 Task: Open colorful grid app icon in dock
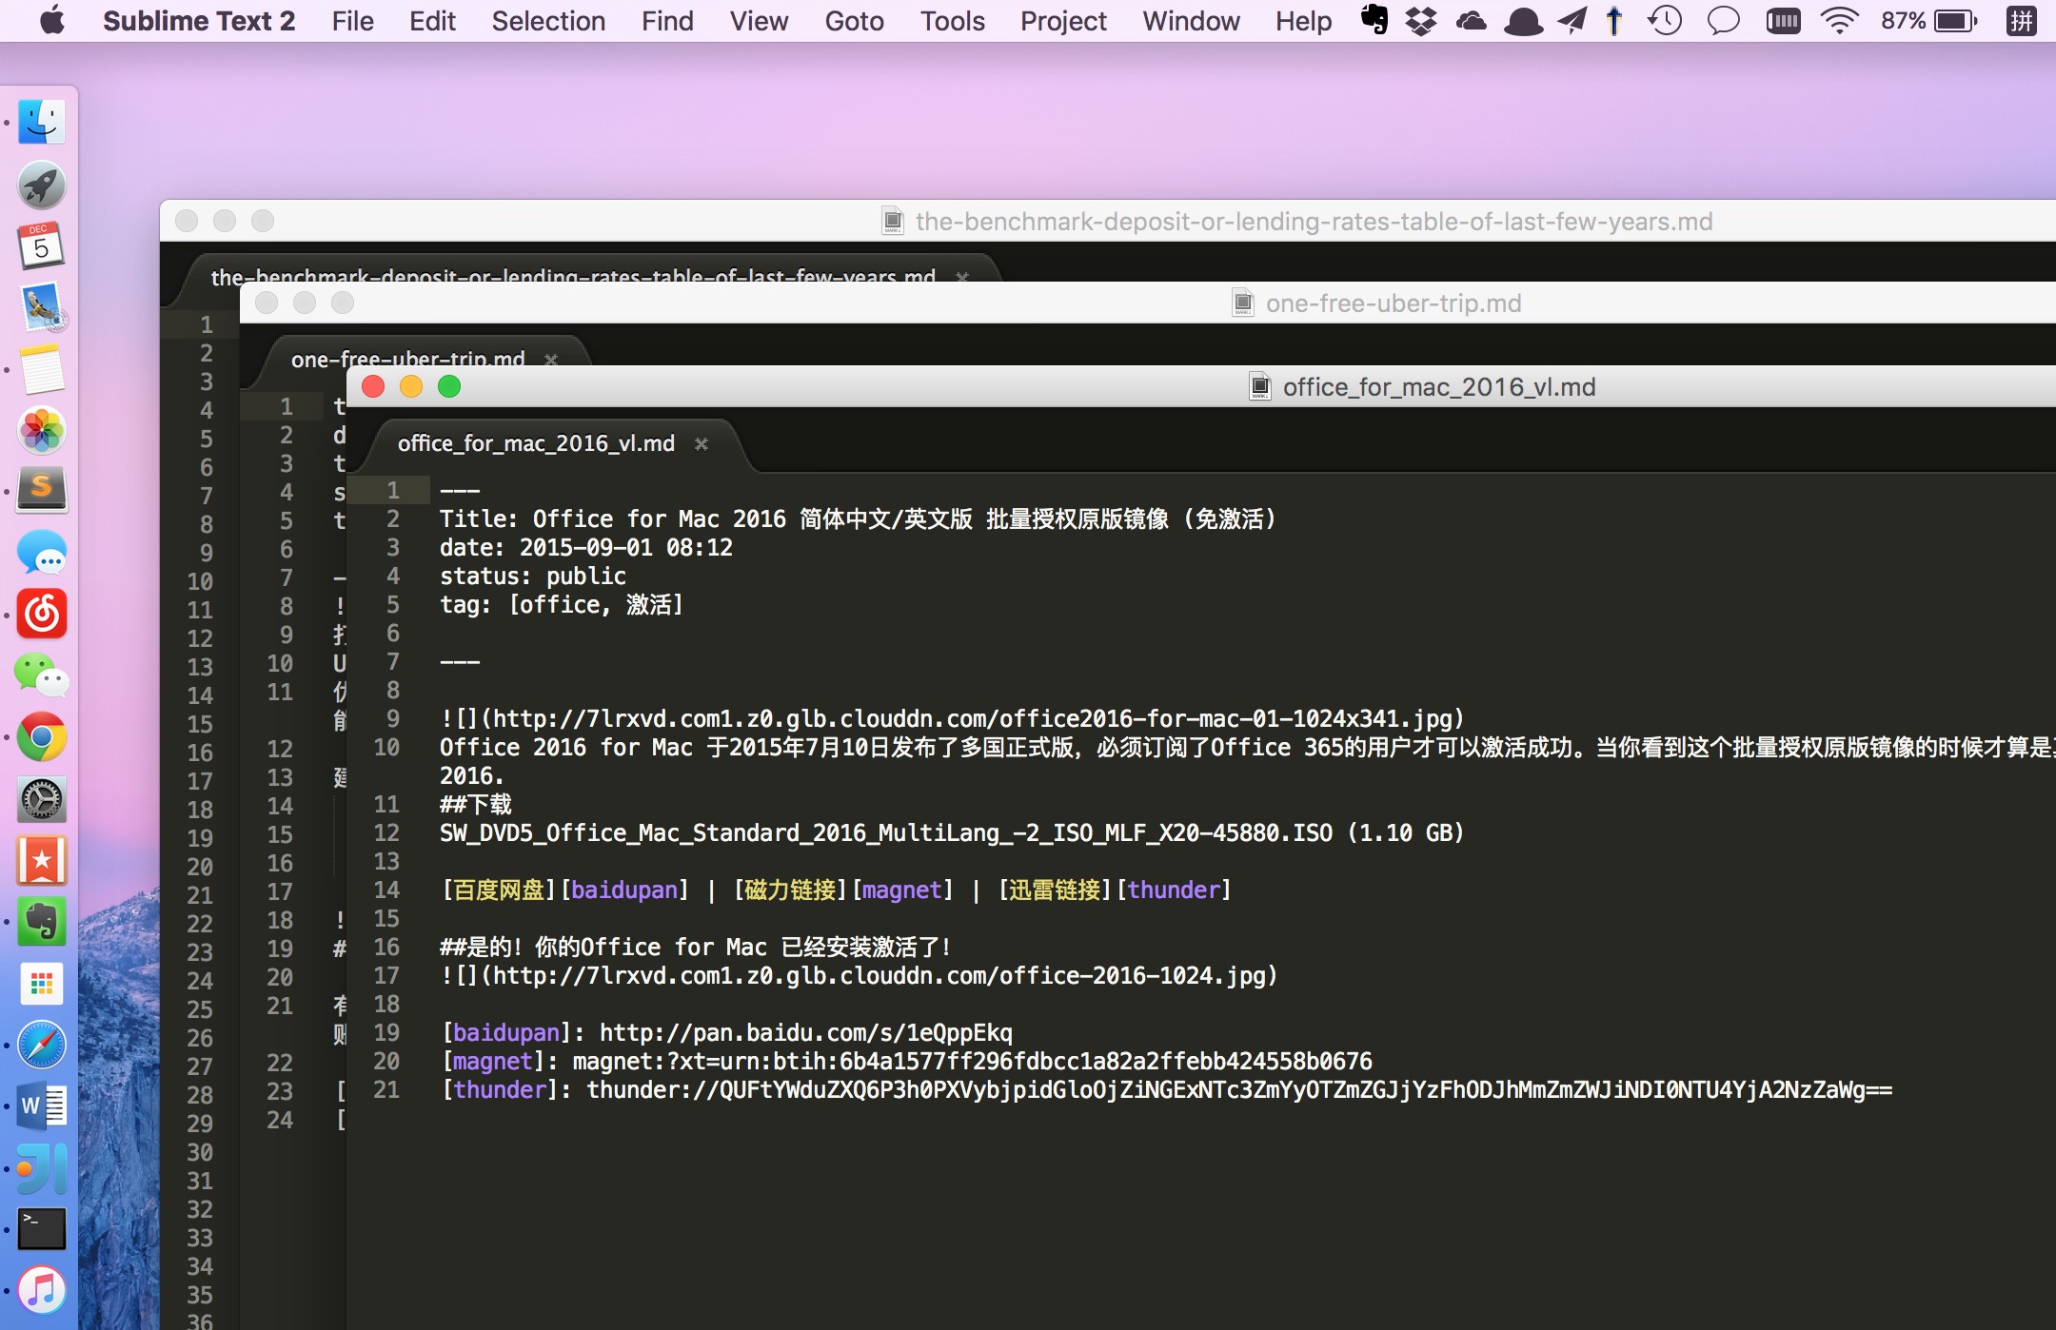(x=42, y=984)
